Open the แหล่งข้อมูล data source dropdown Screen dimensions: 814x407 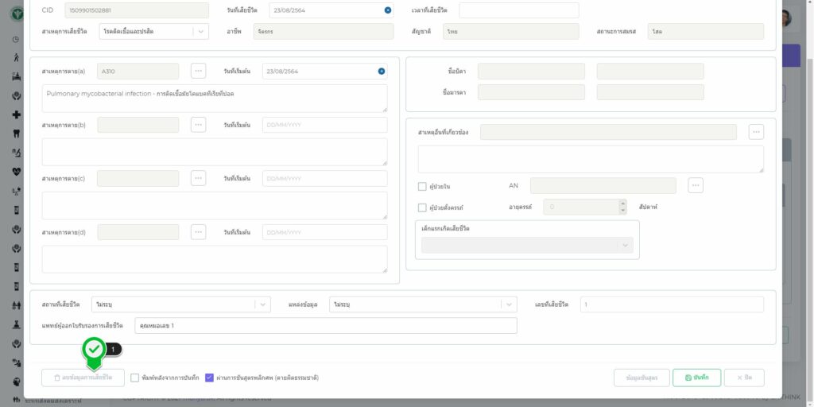click(x=508, y=304)
